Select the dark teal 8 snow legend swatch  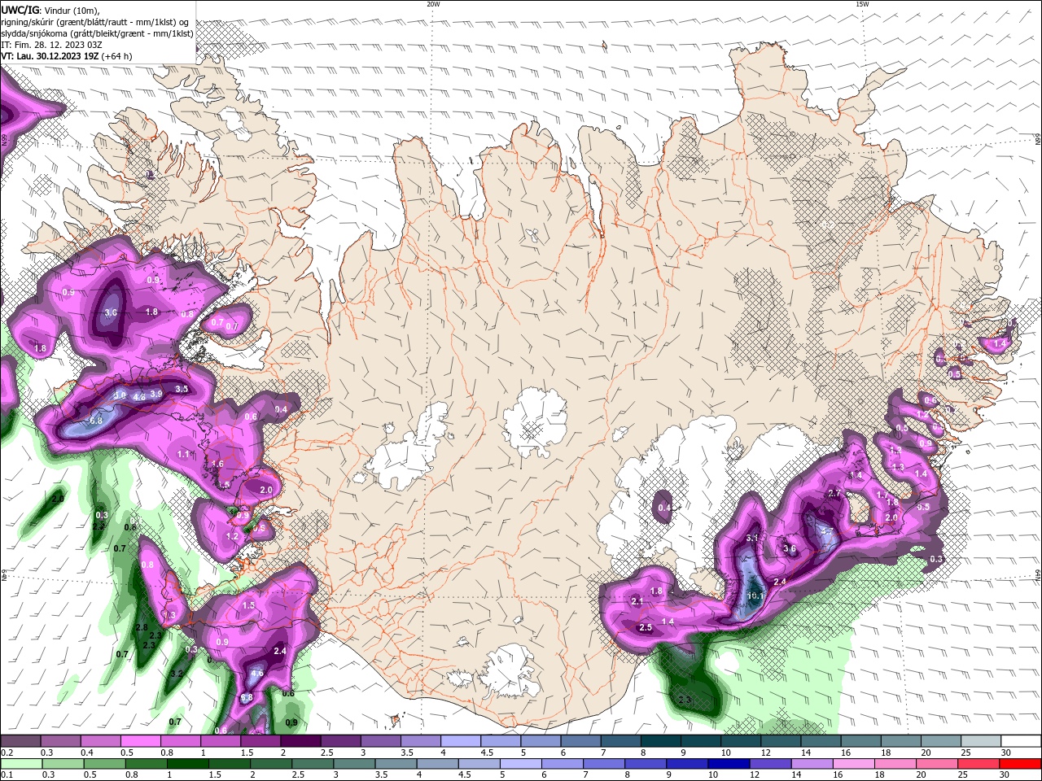(x=660, y=741)
